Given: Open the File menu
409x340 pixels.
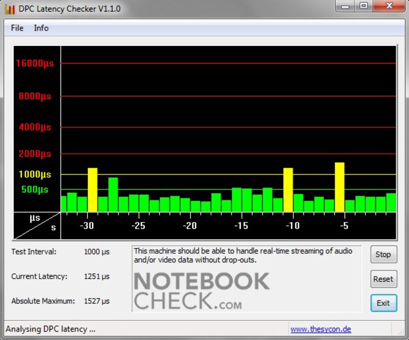Looking at the screenshot, I should [x=17, y=28].
